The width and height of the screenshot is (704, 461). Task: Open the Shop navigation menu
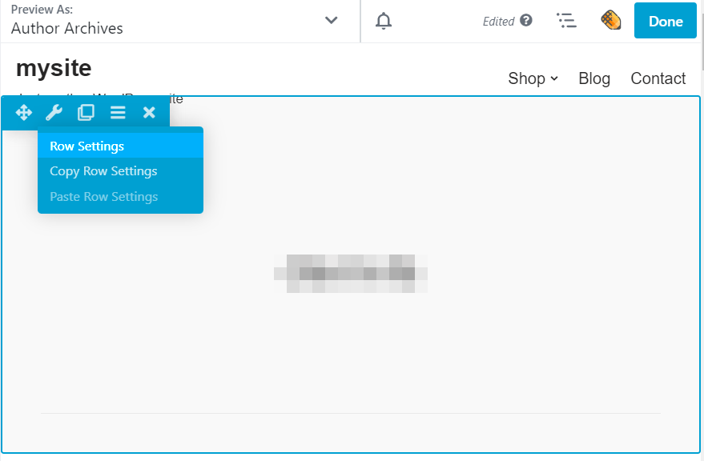click(x=533, y=78)
